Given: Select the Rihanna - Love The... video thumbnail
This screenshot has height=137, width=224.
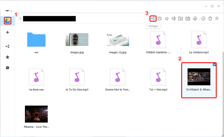Looking at the screenshot, I should coord(36,114).
